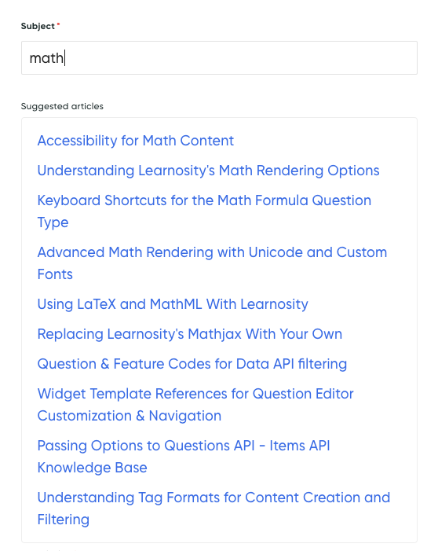
Task: Open the Accessibility for Math Content article
Action: click(x=136, y=141)
